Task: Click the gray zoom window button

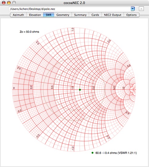Action: 14,3
